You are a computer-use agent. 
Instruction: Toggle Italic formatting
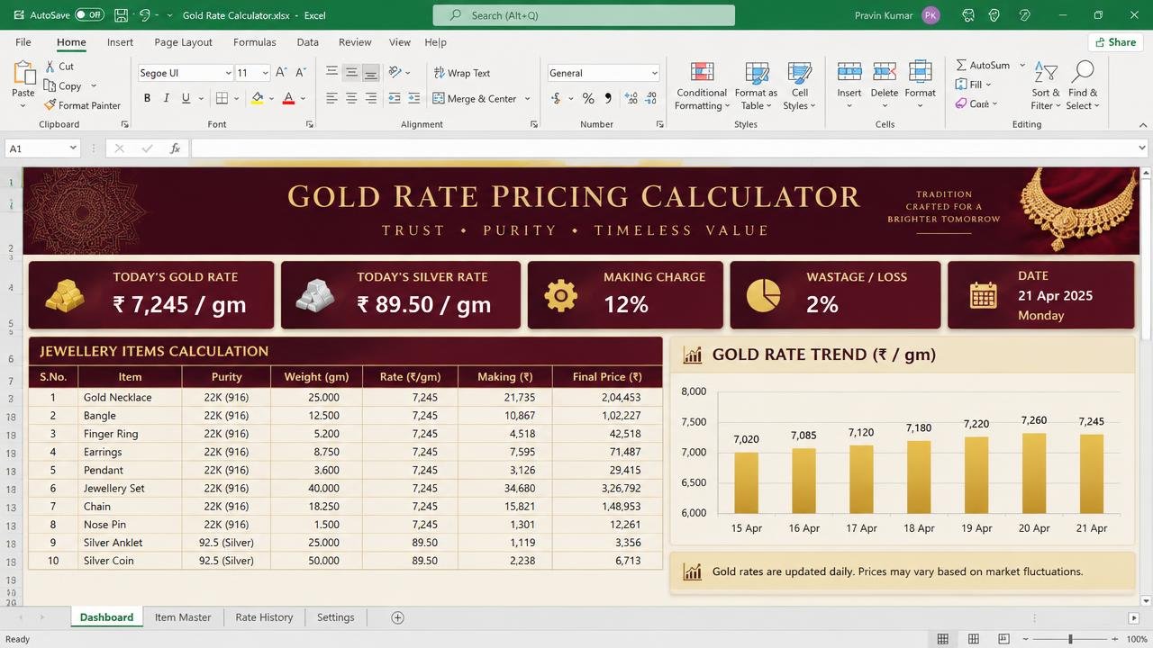(167, 98)
